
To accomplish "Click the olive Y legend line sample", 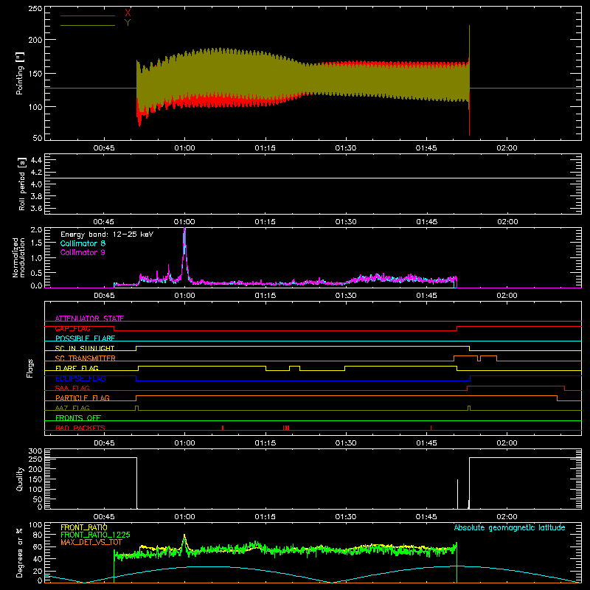I will [x=87, y=25].
